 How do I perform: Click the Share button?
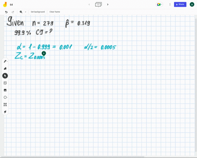tap(180, 5)
